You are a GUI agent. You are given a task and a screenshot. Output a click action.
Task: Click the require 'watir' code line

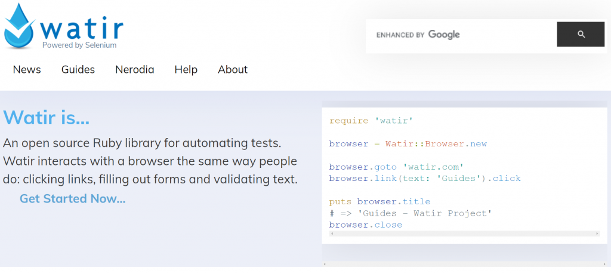coord(371,121)
